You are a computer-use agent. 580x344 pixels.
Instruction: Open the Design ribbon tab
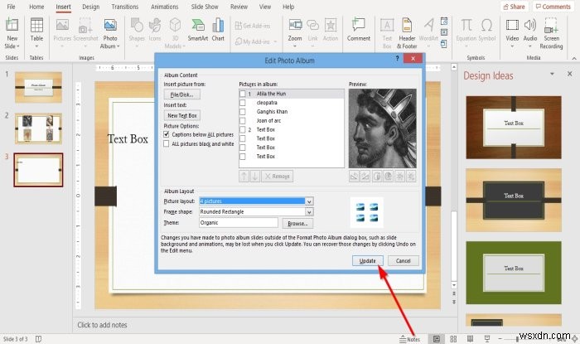[90, 7]
